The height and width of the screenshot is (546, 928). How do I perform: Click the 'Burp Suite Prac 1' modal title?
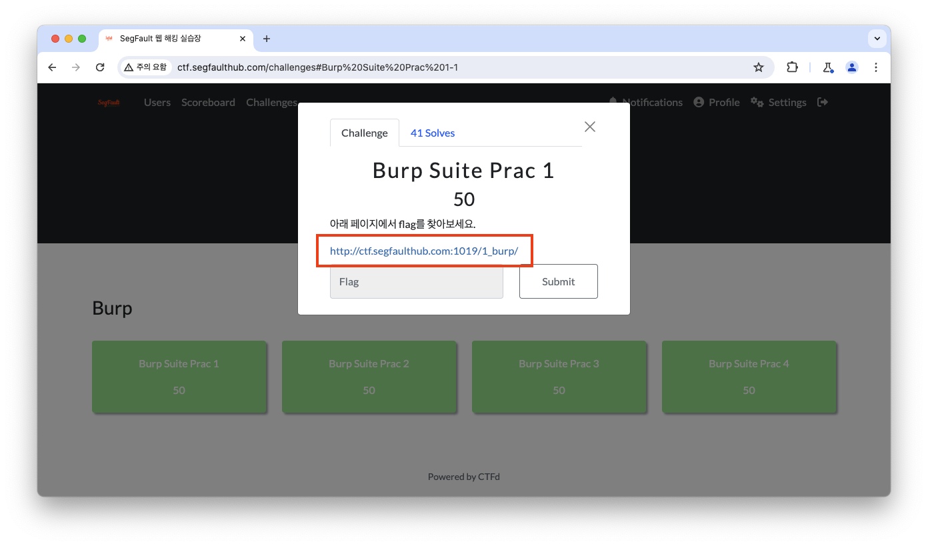coord(463,171)
